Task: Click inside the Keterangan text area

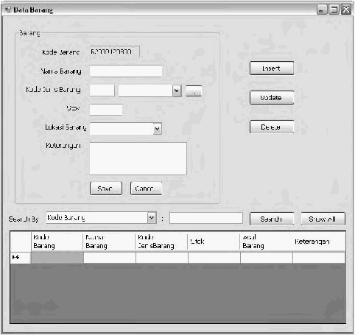Action: pos(138,158)
